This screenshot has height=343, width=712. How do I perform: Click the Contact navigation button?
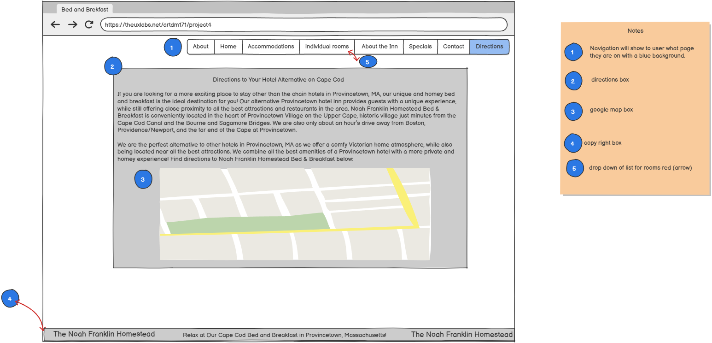[454, 47]
